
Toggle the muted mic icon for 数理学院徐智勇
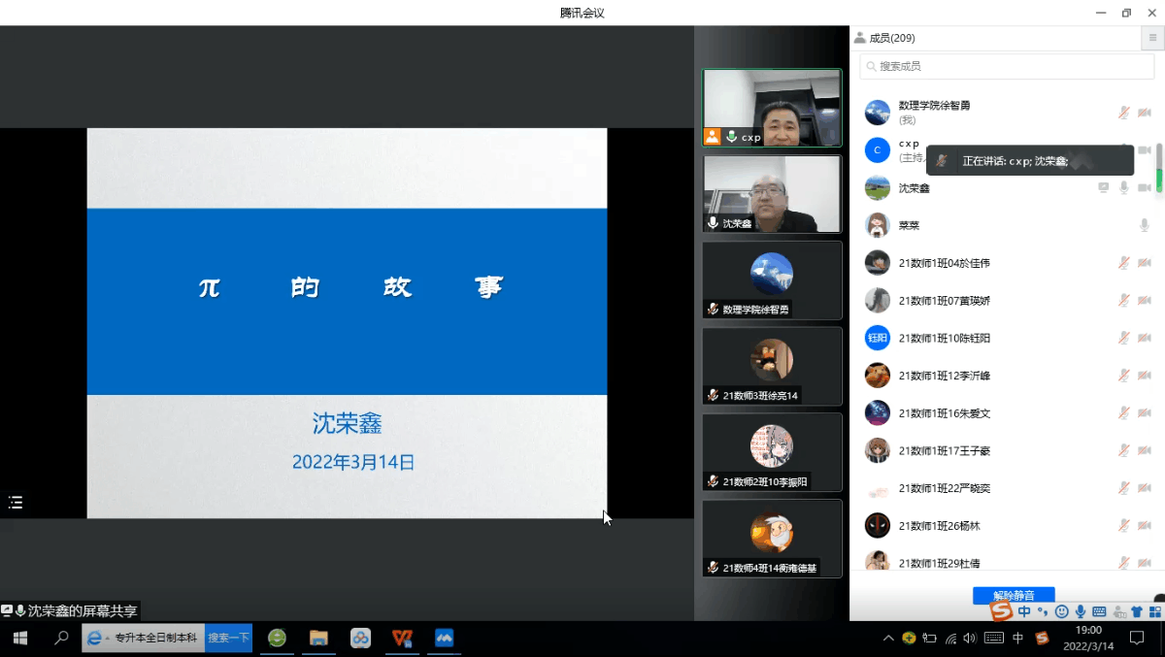[1124, 113]
